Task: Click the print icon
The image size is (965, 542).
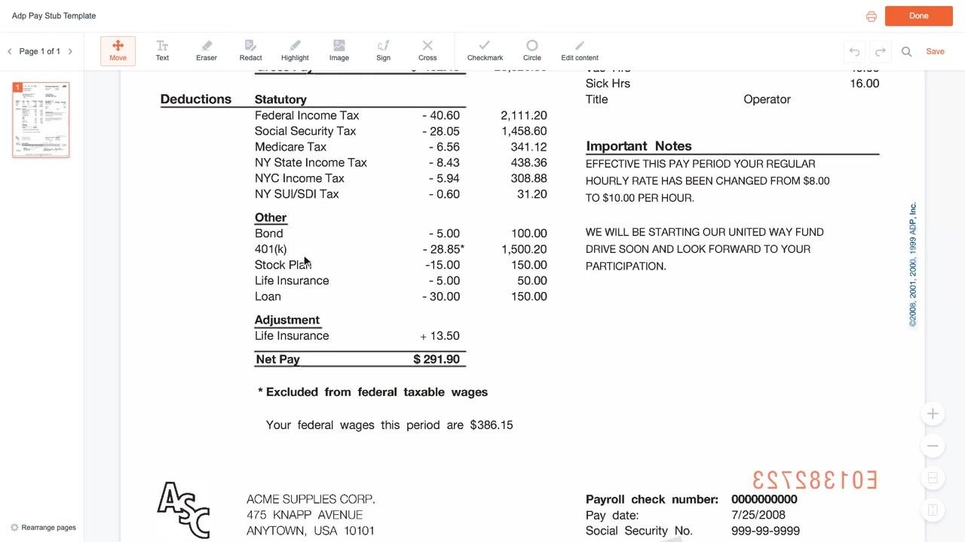Action: point(872,17)
